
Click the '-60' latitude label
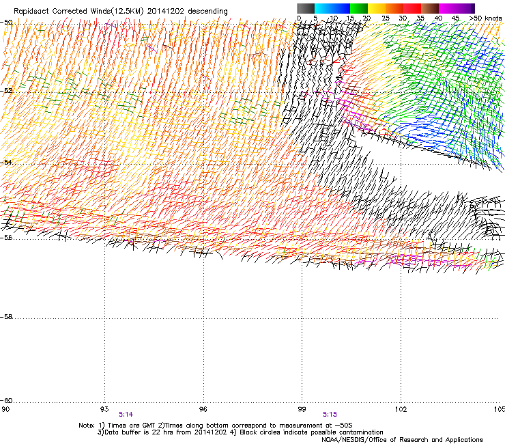(6, 401)
